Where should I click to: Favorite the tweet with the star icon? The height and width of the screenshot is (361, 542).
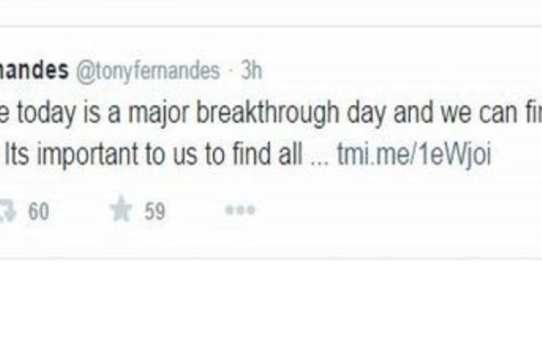click(x=121, y=211)
